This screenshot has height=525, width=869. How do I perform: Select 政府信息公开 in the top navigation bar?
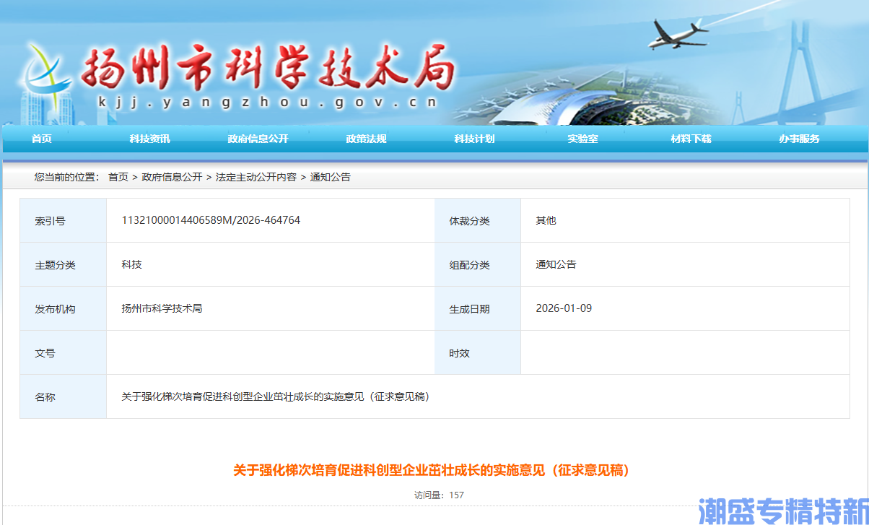coord(257,139)
